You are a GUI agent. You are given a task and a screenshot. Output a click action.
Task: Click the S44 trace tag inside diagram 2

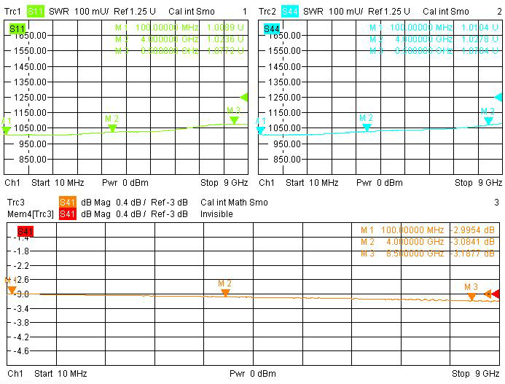click(272, 28)
